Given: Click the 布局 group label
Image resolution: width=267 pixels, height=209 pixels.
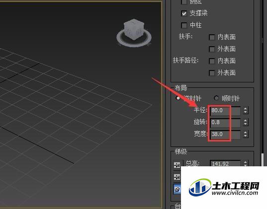Looking at the screenshot, I should tap(180, 88).
